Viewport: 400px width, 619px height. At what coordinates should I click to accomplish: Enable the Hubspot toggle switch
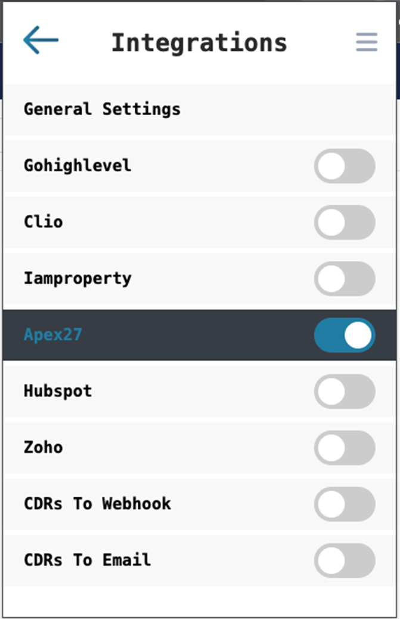(345, 391)
